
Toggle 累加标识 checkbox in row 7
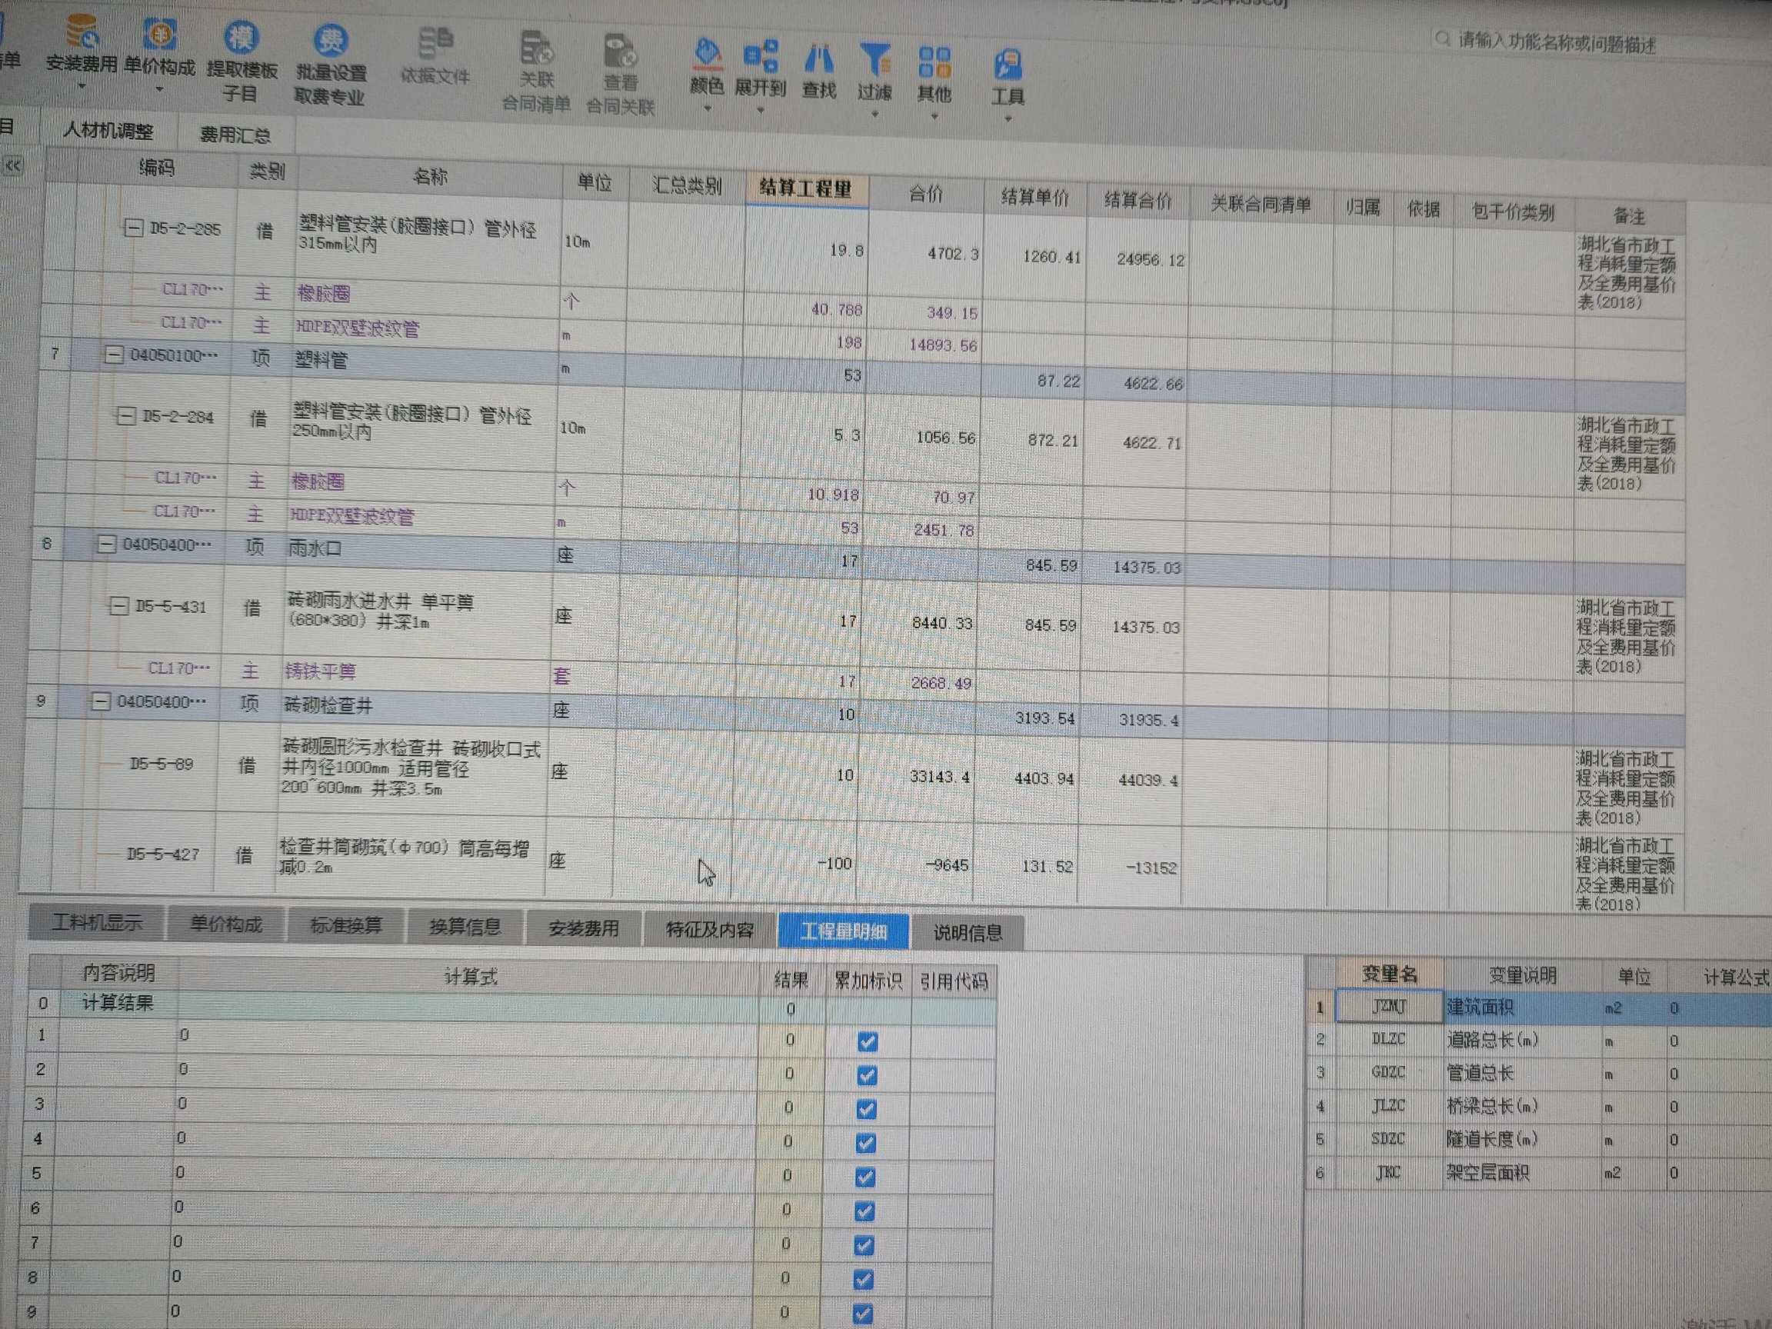point(864,1246)
